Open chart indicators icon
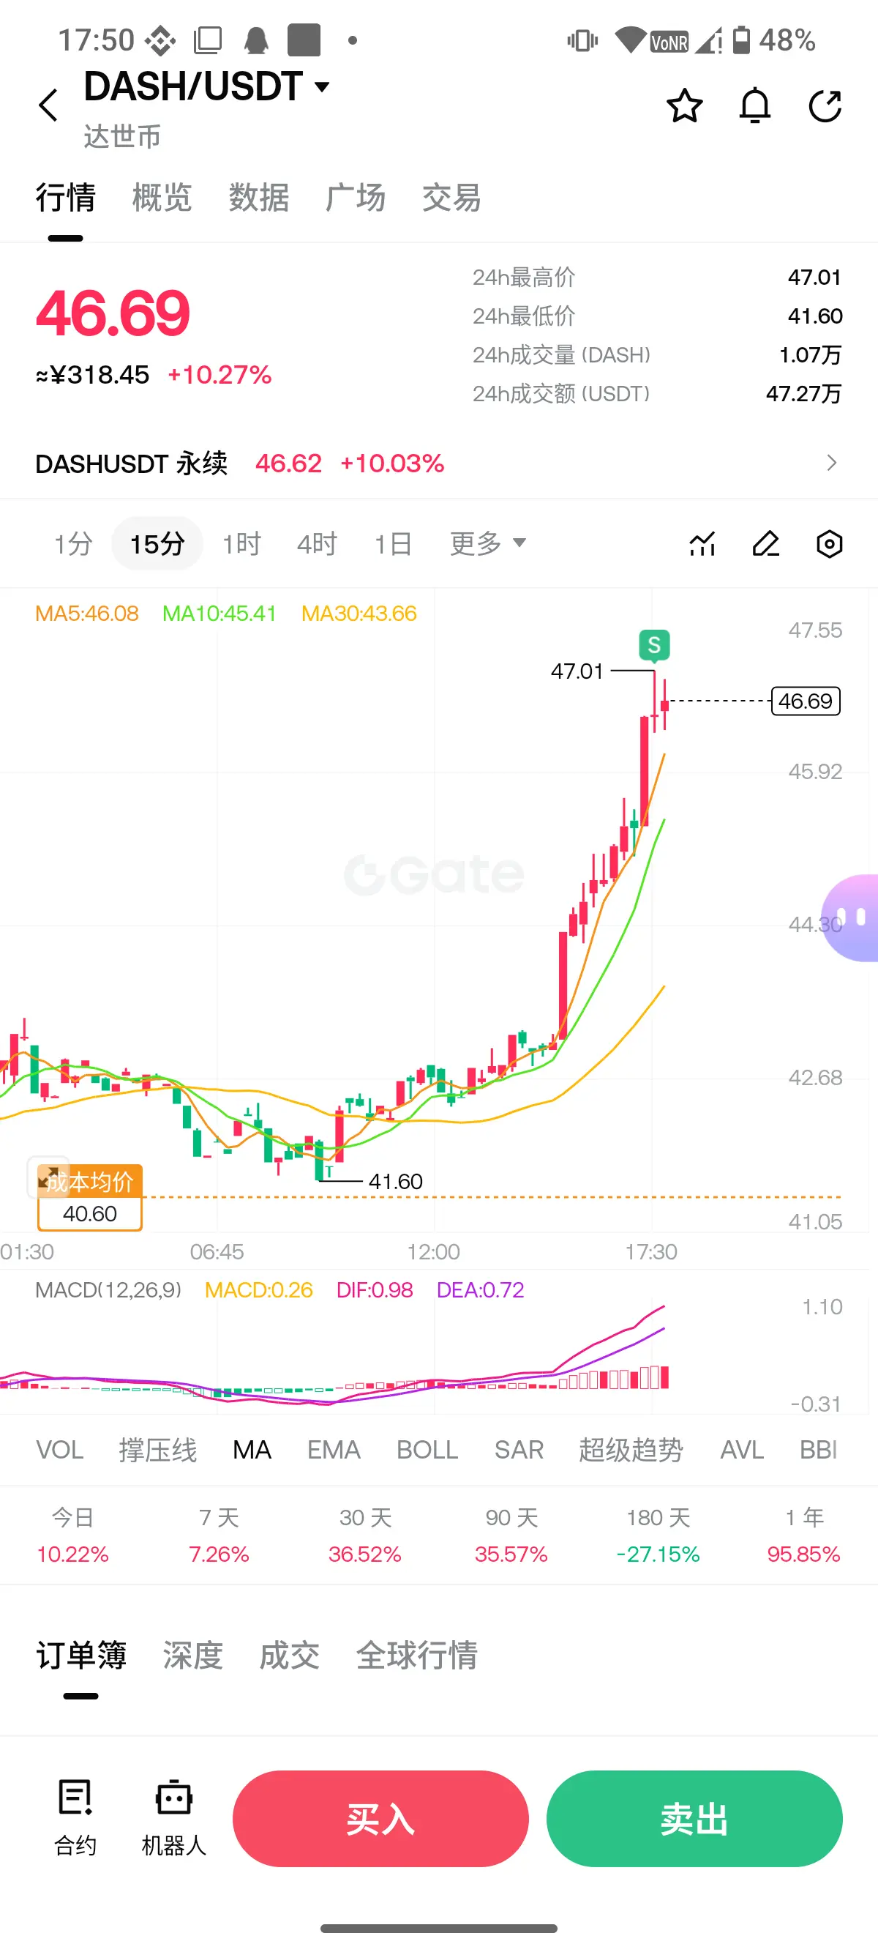This screenshot has width=878, height=1955. [702, 543]
